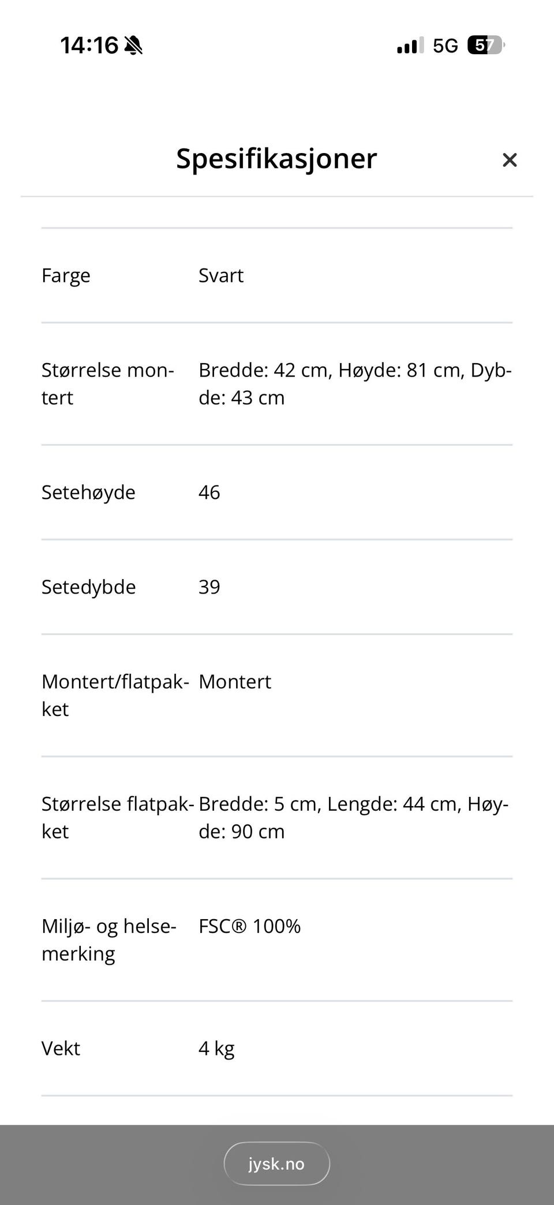Open the jysk.no button

(x=276, y=1163)
